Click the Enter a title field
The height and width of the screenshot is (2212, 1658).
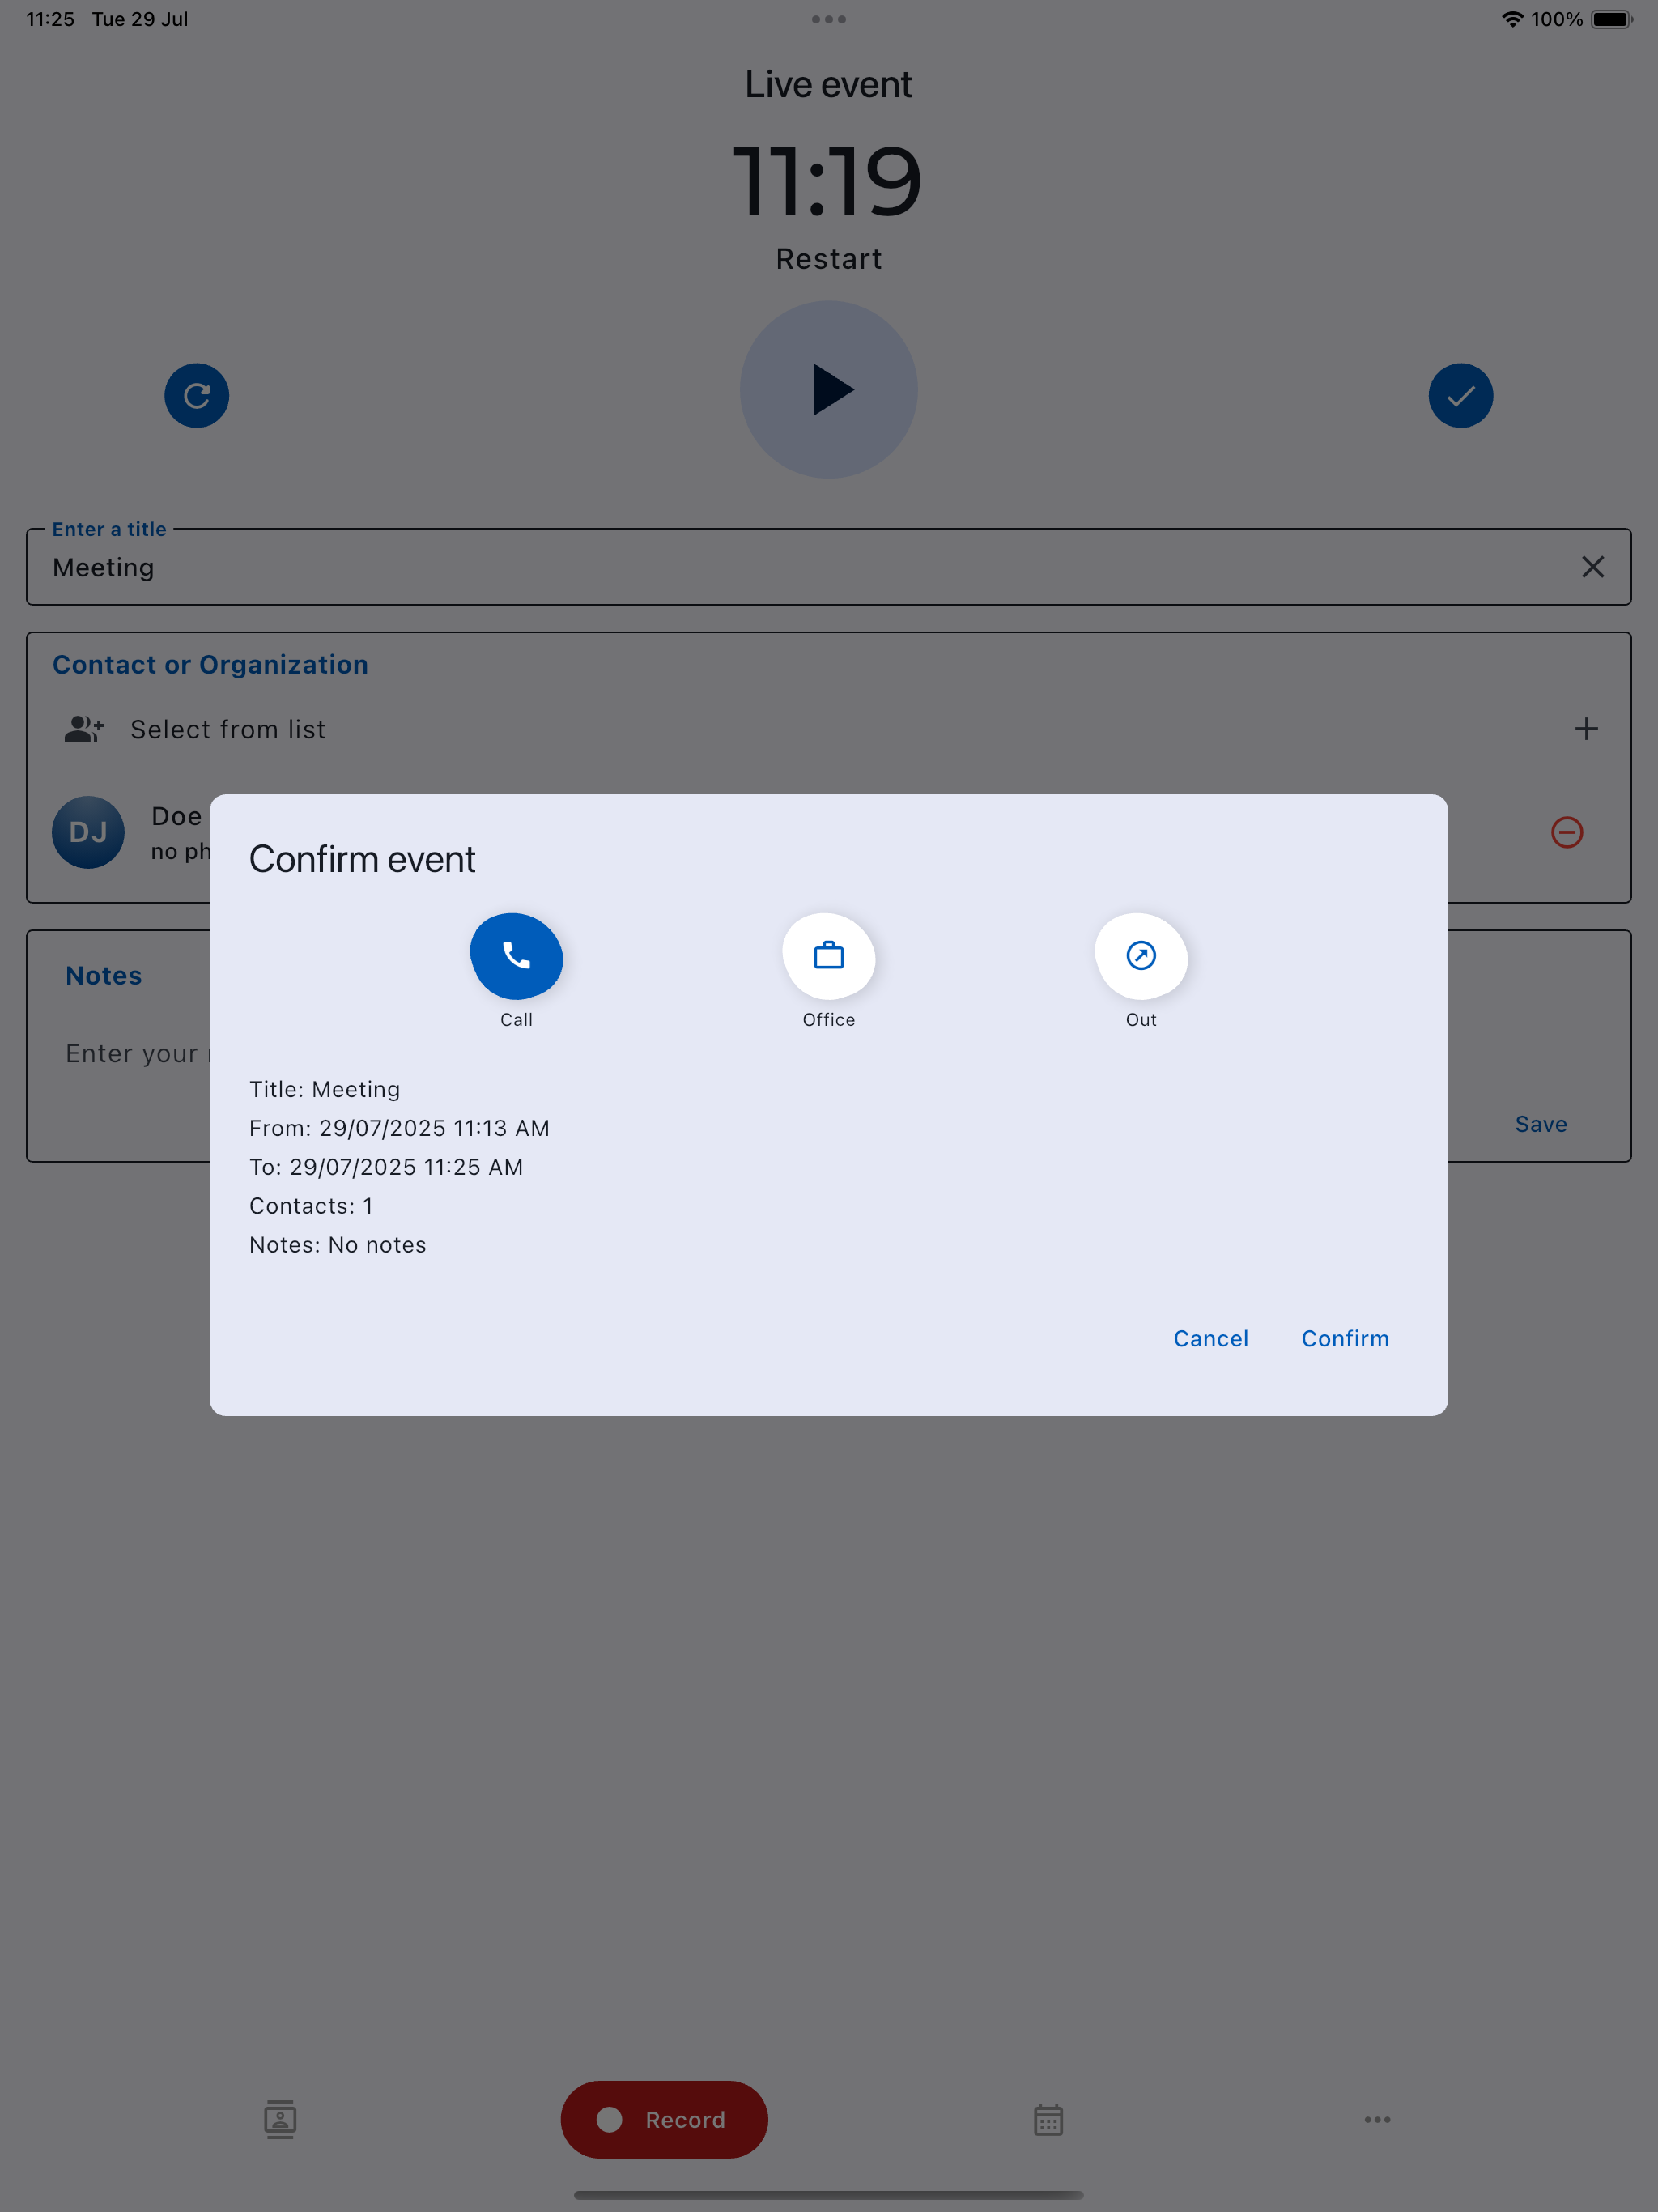(x=780, y=567)
